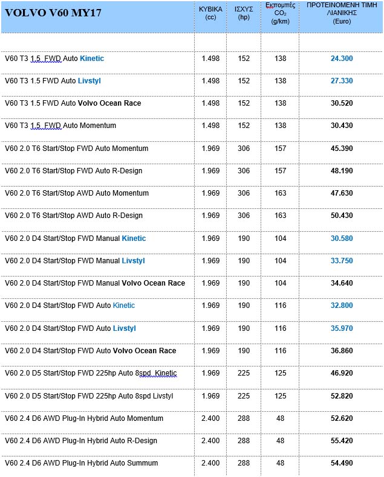Click the blue 35.970 price
Viewport: 384px width, 477px height.
point(342,328)
